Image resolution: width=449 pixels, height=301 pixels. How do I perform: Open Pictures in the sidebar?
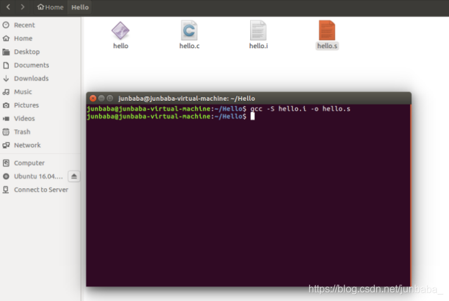[40, 105]
